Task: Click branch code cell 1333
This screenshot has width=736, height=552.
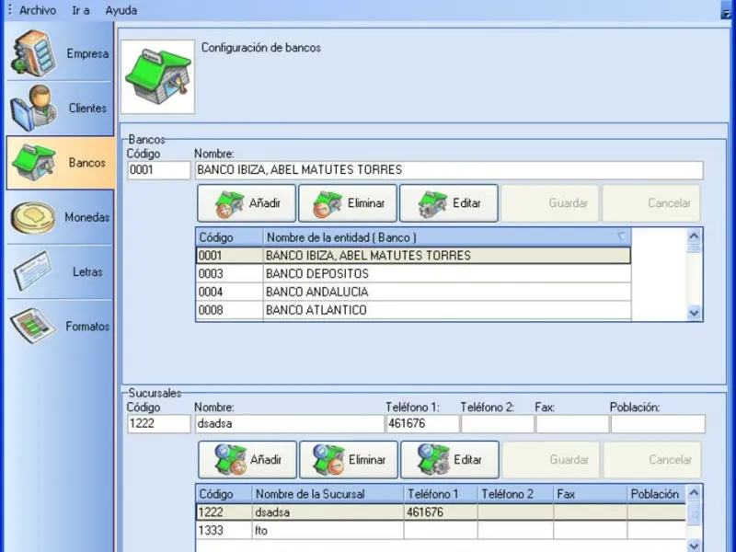Action: pyautogui.click(x=224, y=531)
